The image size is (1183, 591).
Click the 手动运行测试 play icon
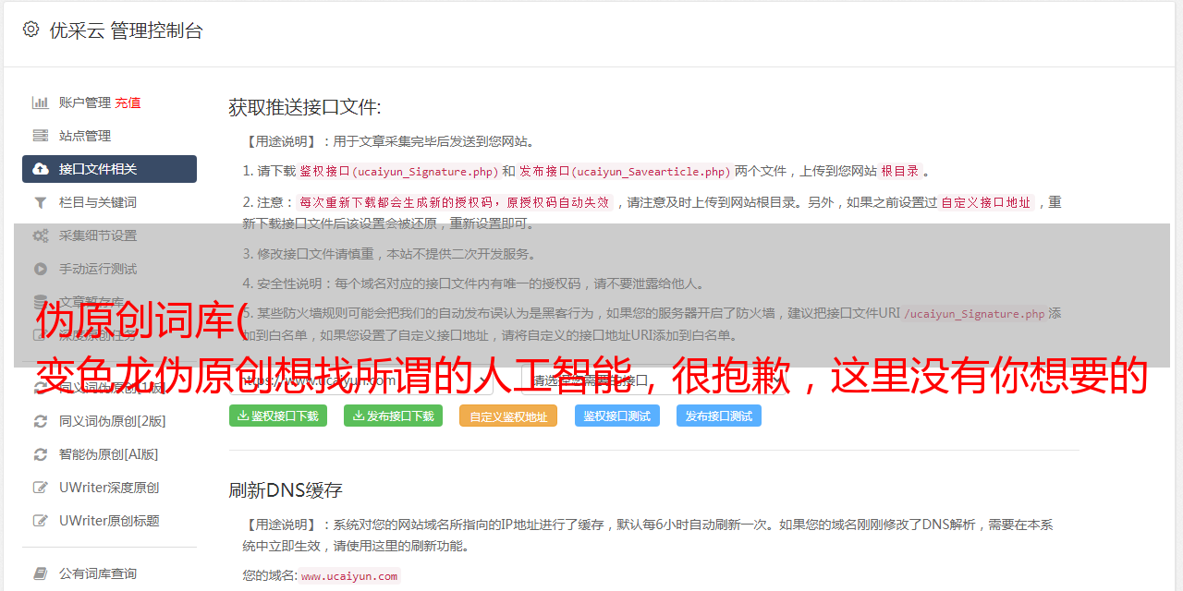click(x=41, y=269)
